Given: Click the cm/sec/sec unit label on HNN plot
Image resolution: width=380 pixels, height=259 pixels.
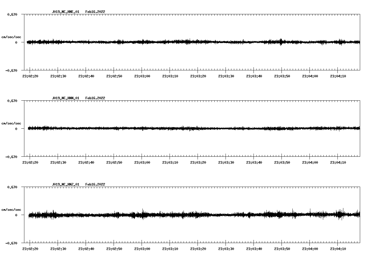Looking at the screenshot, I should coord(11,123).
